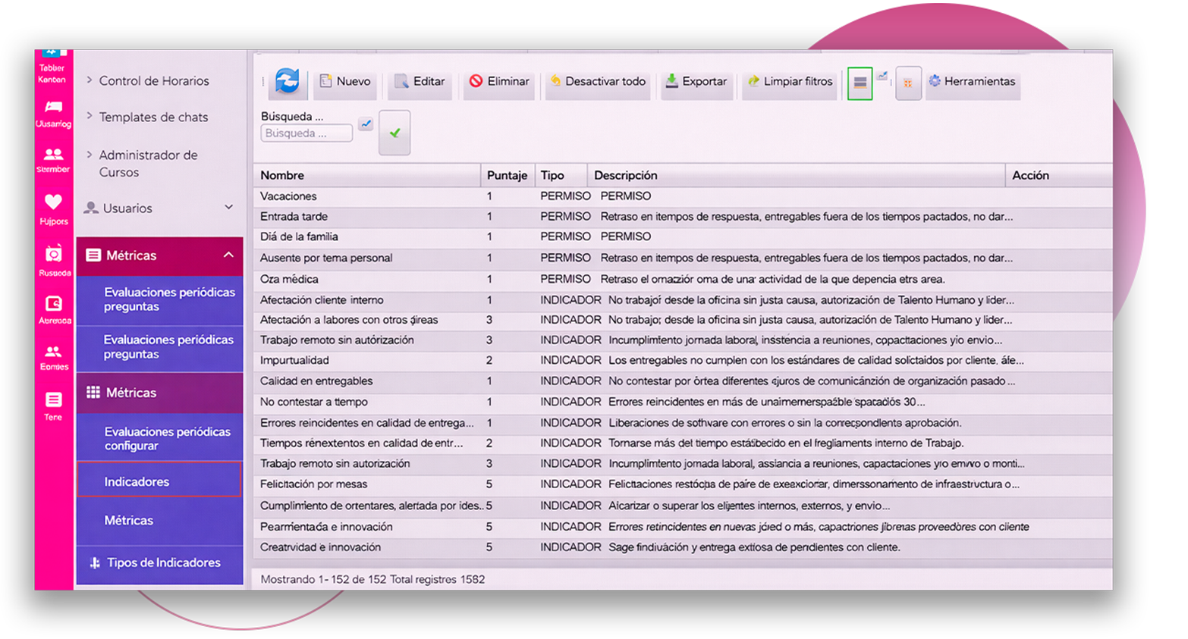Expand Control de Horarios menu
Viewport: 1188px width, 639px height.
[x=154, y=81]
